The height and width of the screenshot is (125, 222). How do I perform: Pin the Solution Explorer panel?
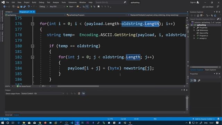click(217, 12)
